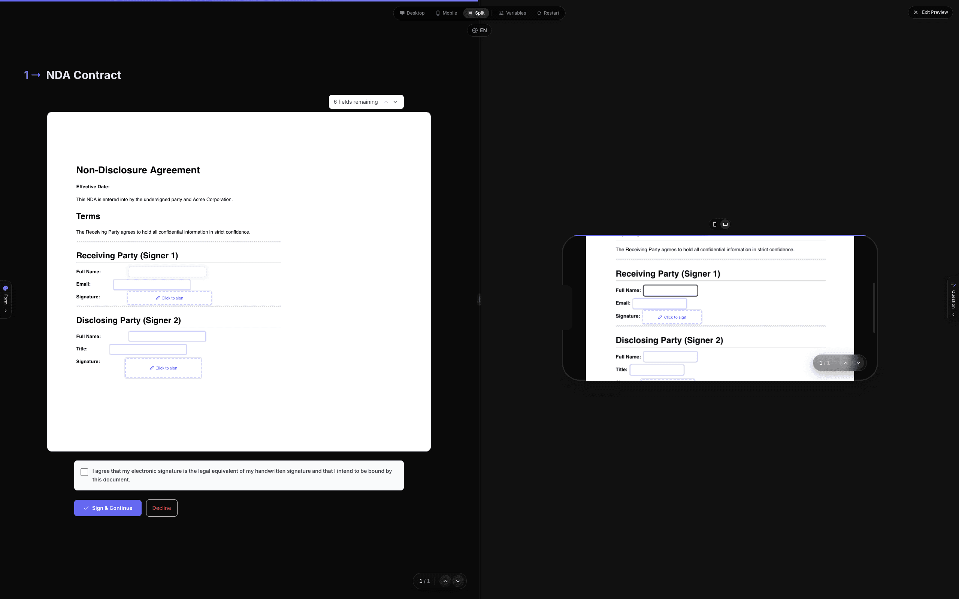Go to next remaining field chevron

pos(395,102)
